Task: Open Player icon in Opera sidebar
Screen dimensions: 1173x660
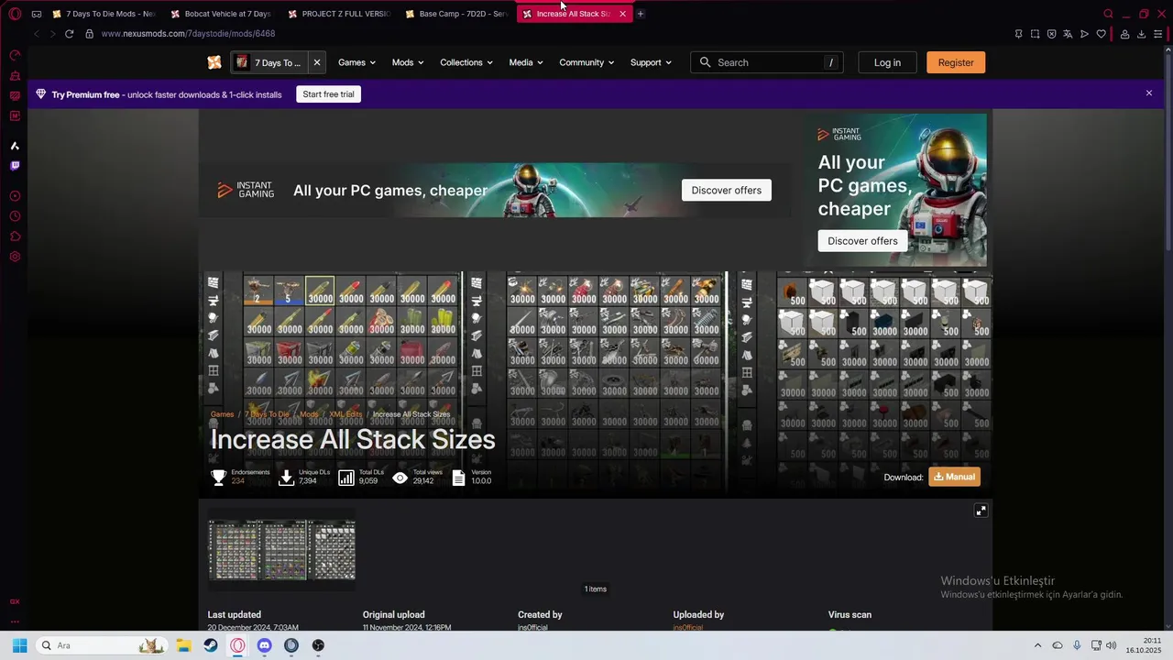Action: (15, 196)
